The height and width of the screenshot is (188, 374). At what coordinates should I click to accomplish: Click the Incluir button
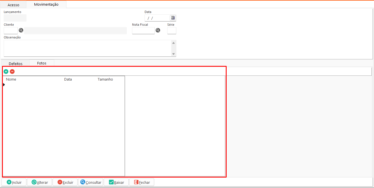(14, 182)
